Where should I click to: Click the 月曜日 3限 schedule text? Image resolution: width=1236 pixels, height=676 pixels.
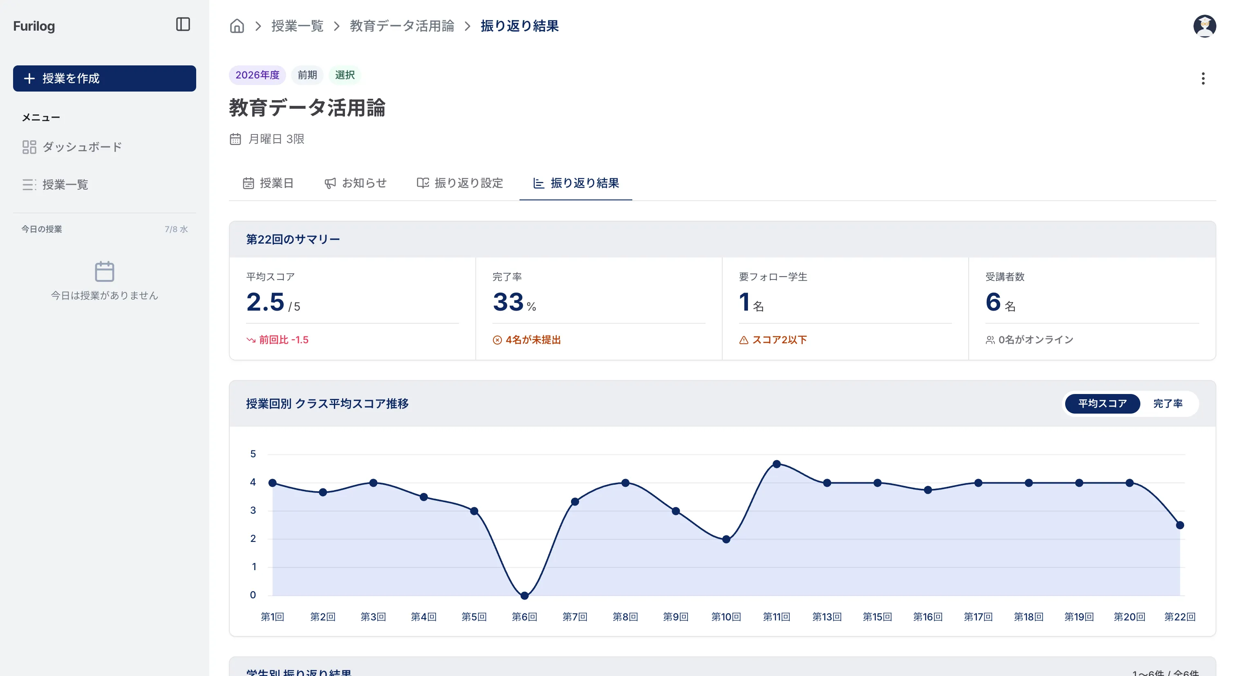(276, 139)
